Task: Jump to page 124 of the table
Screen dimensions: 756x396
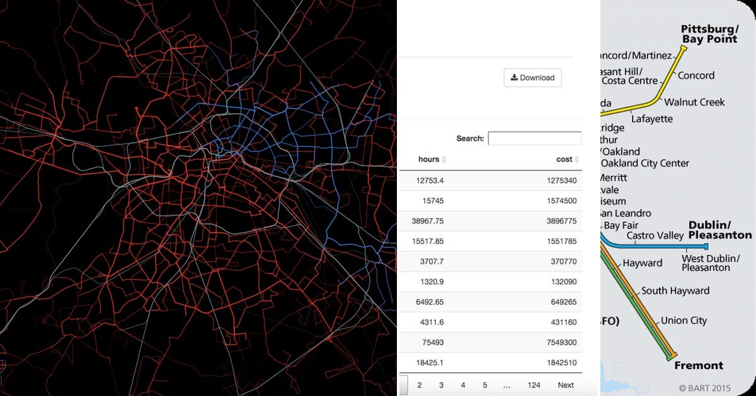Action: [534, 385]
